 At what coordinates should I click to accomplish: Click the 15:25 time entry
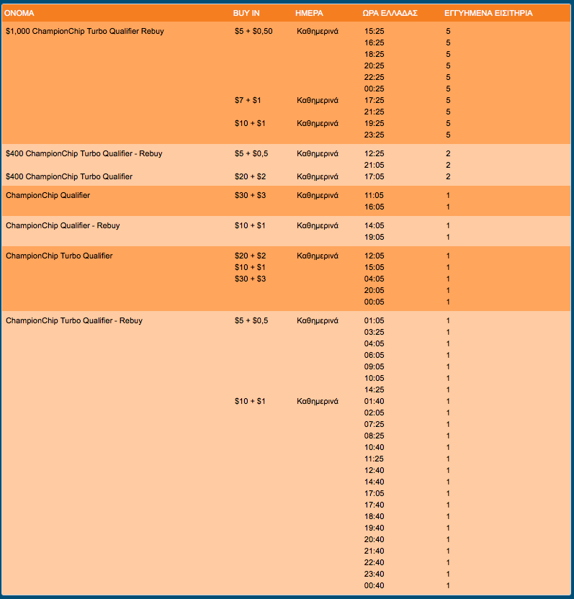374,32
